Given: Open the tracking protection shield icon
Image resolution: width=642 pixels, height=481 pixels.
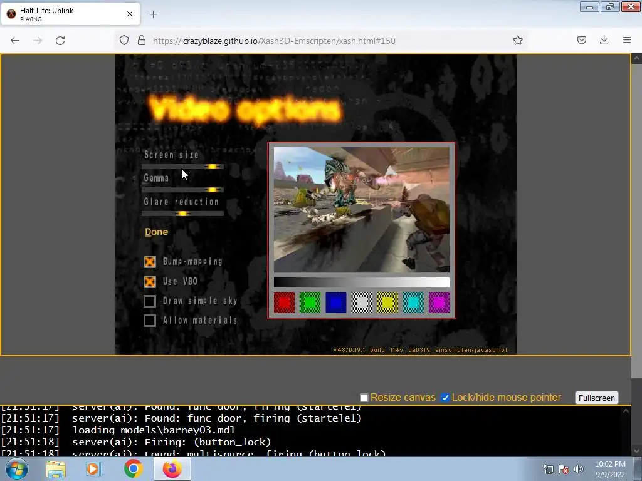Looking at the screenshot, I should pyautogui.click(x=124, y=41).
